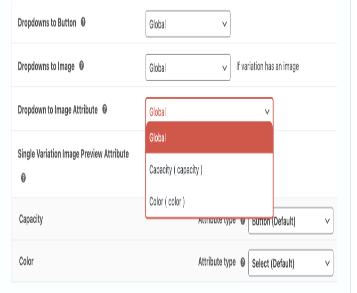Open the Button (Default) attribute type dropdown
357x293 pixels.
(x=291, y=221)
